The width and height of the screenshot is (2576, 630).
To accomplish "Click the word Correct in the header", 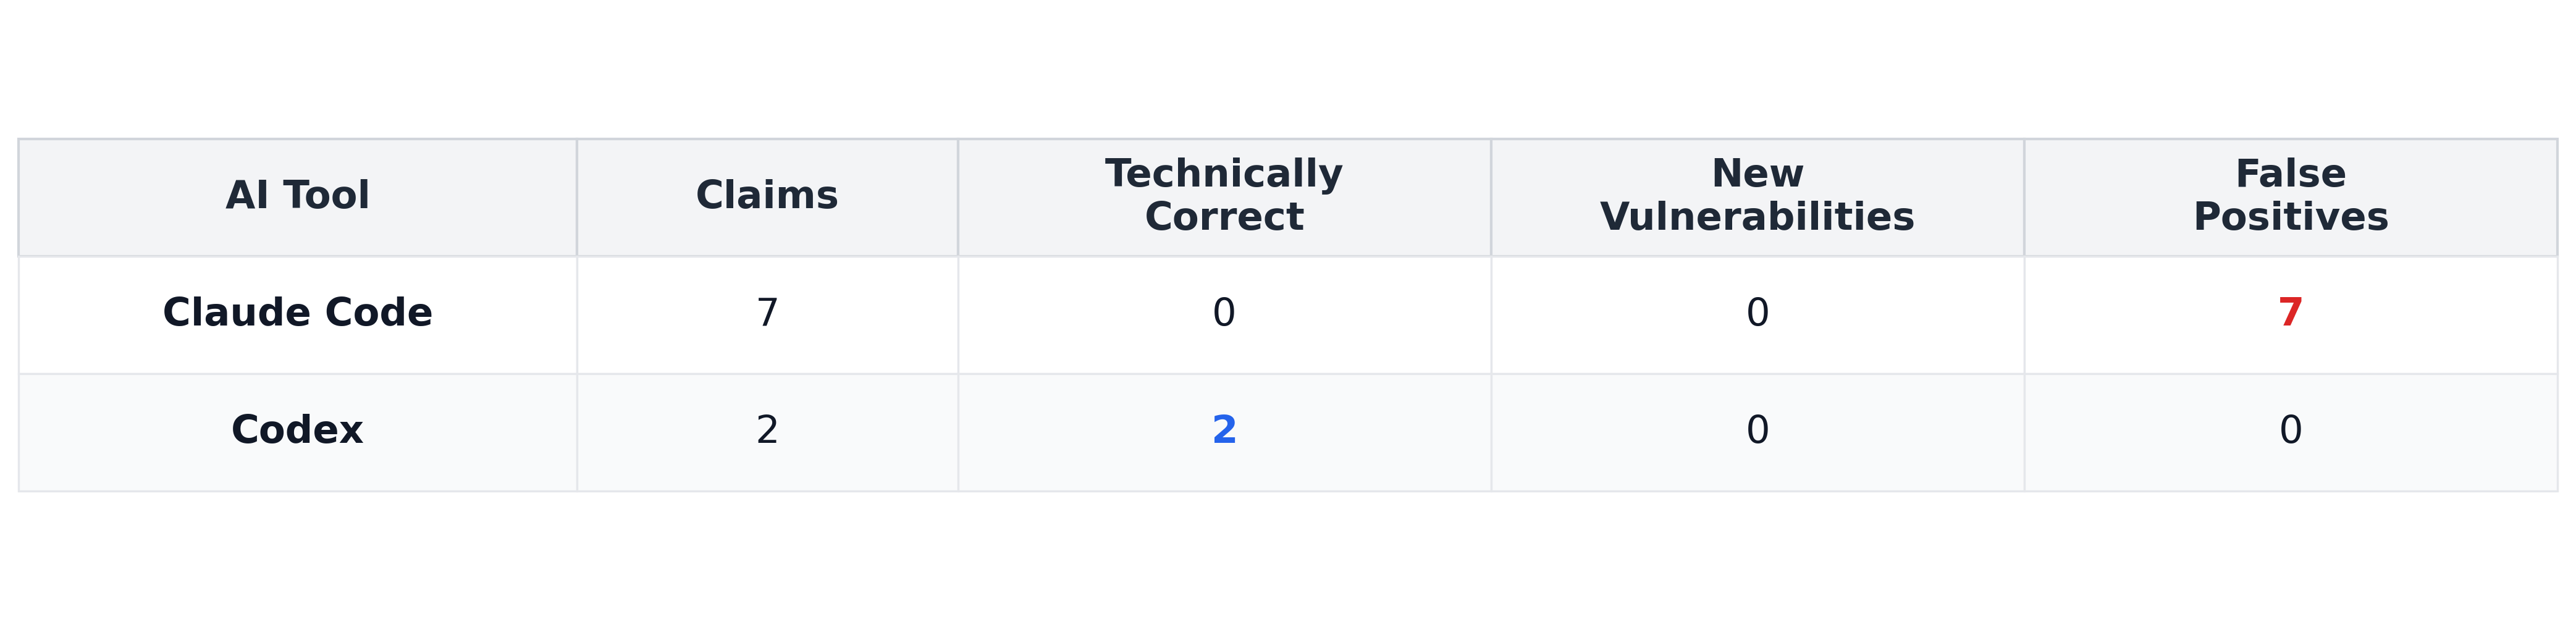I will (x=1224, y=217).
